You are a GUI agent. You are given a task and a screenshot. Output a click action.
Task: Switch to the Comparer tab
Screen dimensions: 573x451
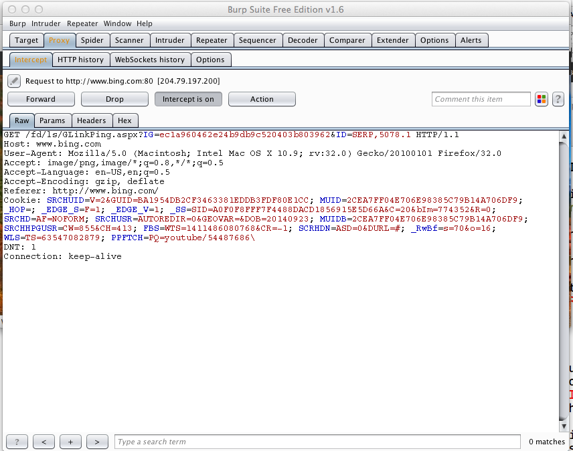coord(347,40)
